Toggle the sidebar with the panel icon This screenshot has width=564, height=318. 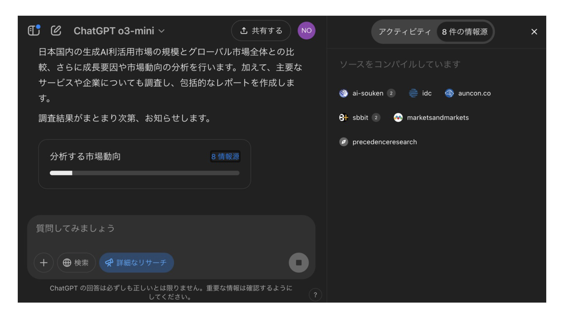[x=33, y=30]
